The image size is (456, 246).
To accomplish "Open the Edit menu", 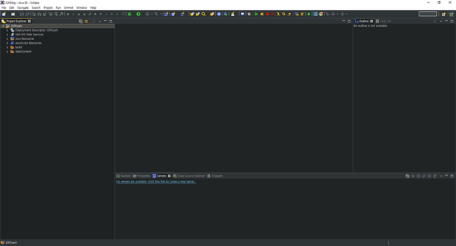I will point(11,8).
